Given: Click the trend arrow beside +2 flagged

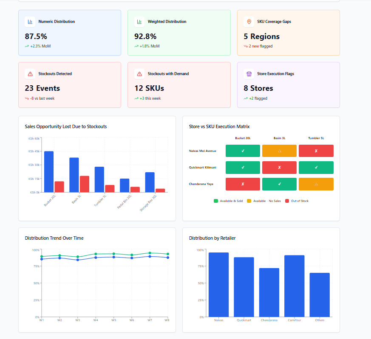Looking at the screenshot, I should tap(246, 98).
